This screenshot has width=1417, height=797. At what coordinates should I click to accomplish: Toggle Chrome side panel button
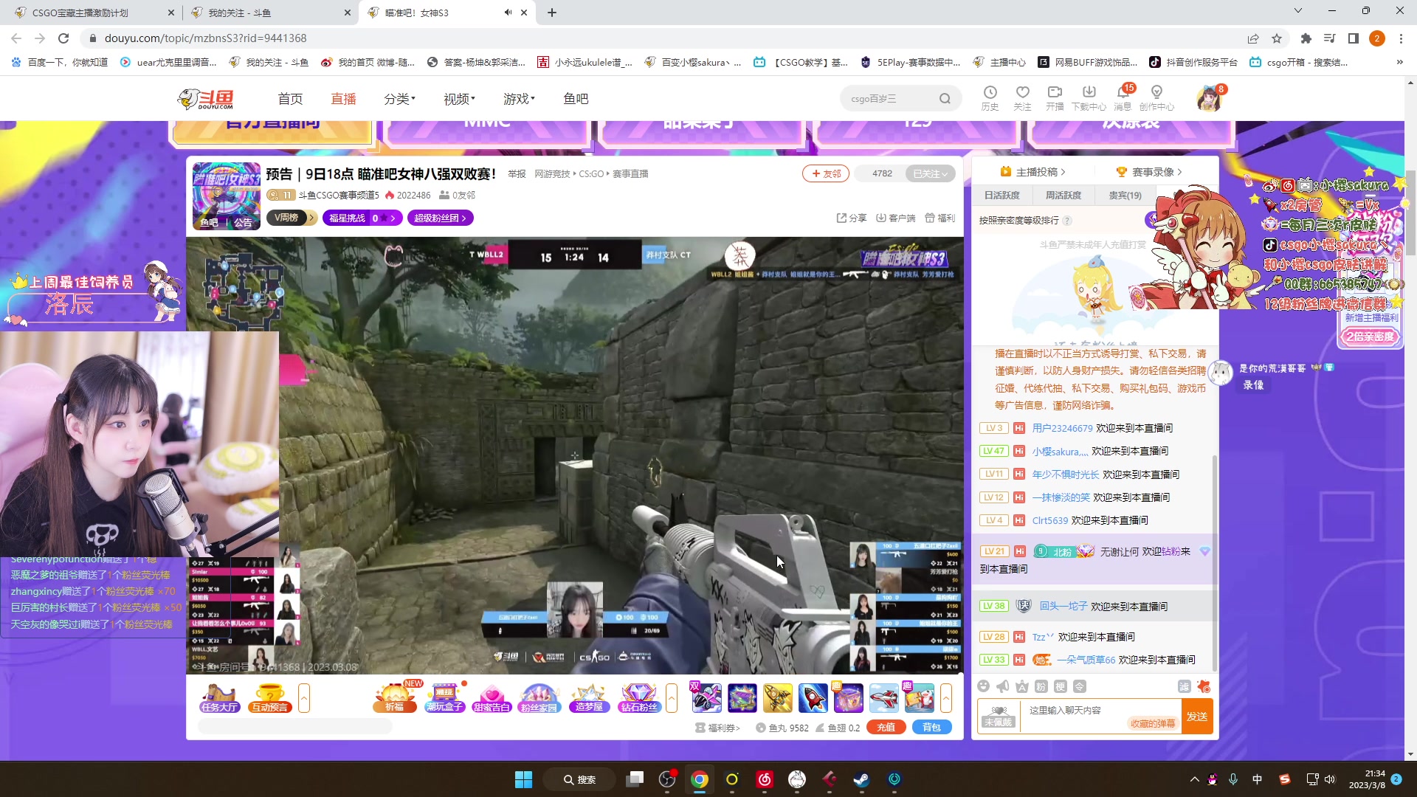1353,38
